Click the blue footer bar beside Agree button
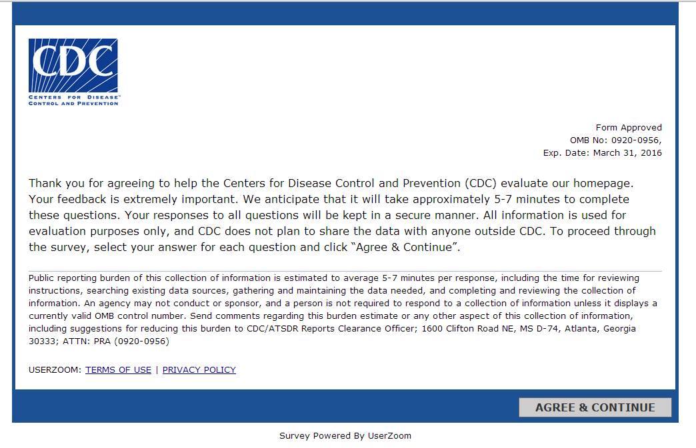The height and width of the screenshot is (448, 696). [x=267, y=407]
